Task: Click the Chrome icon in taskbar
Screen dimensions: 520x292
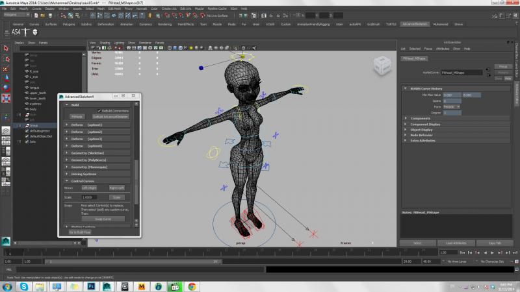Action: (x=192, y=286)
